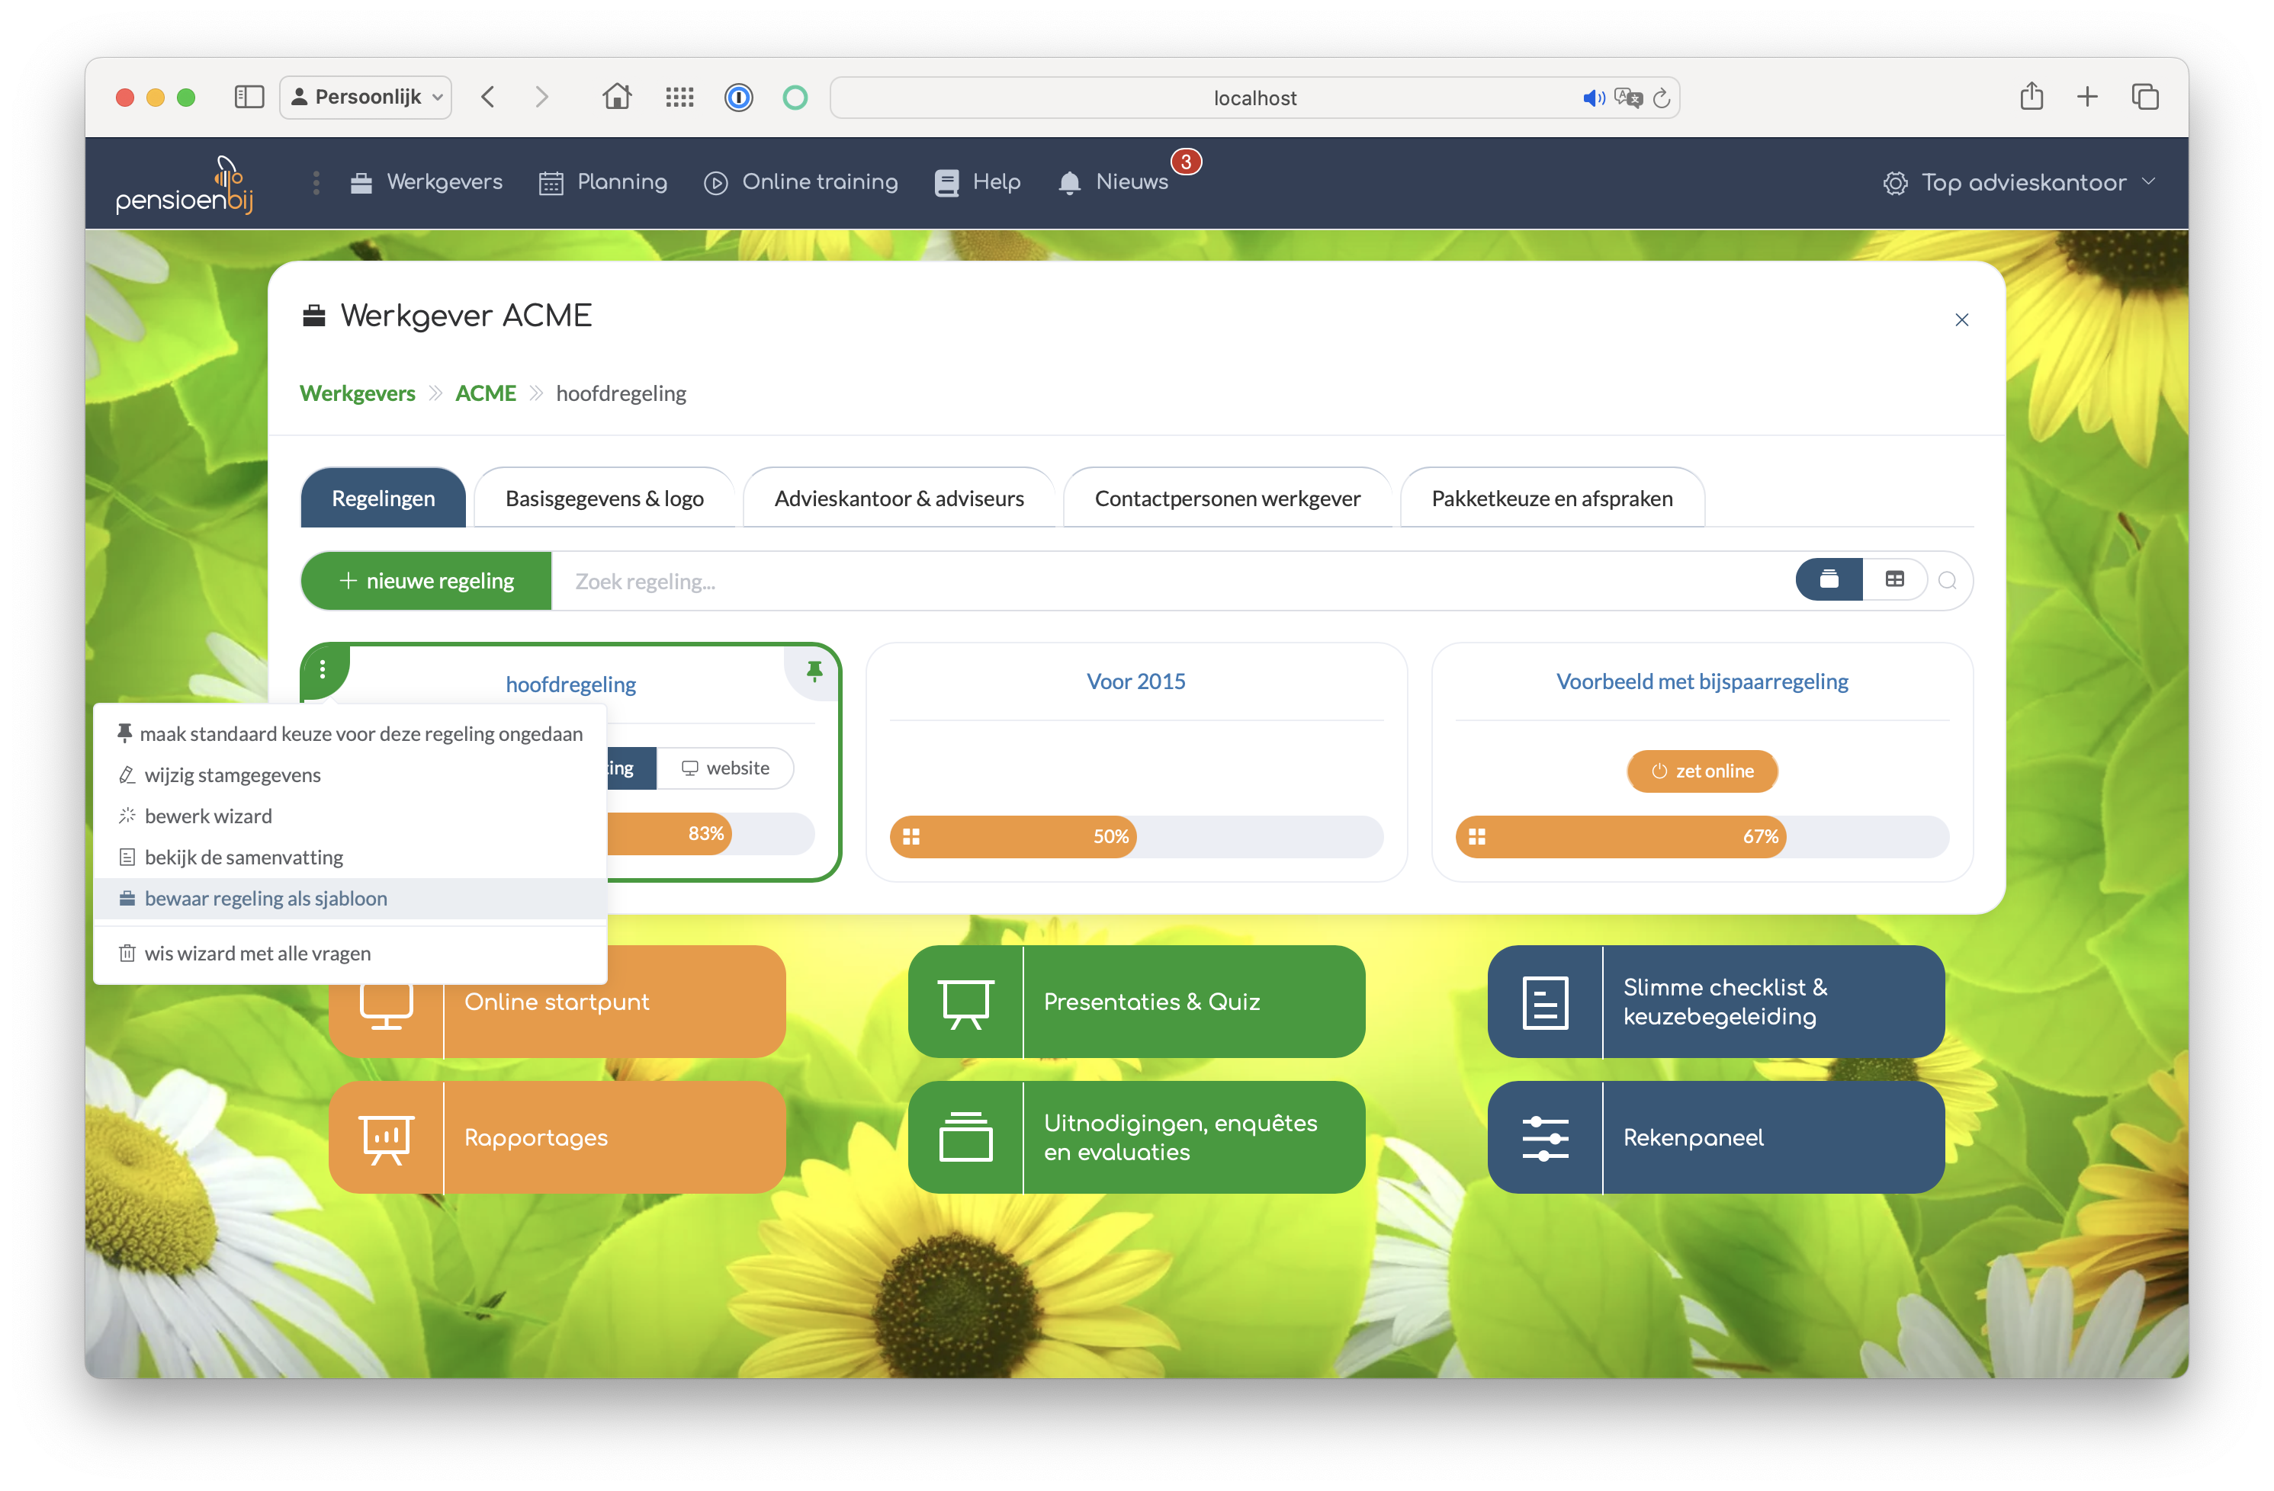Choose wijzig stamgegevens menu entry
Screen dimensions: 2274x1491
(350, 774)
